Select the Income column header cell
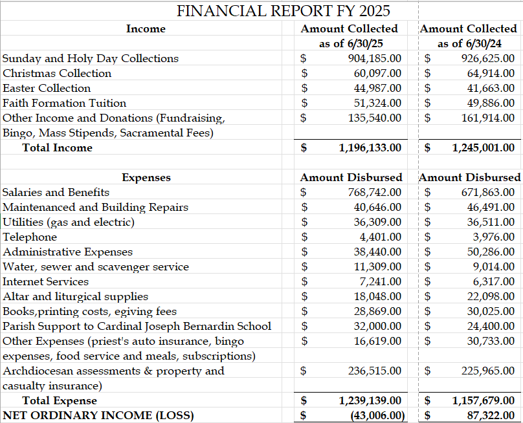This screenshot has height=423, width=523. coord(146,29)
